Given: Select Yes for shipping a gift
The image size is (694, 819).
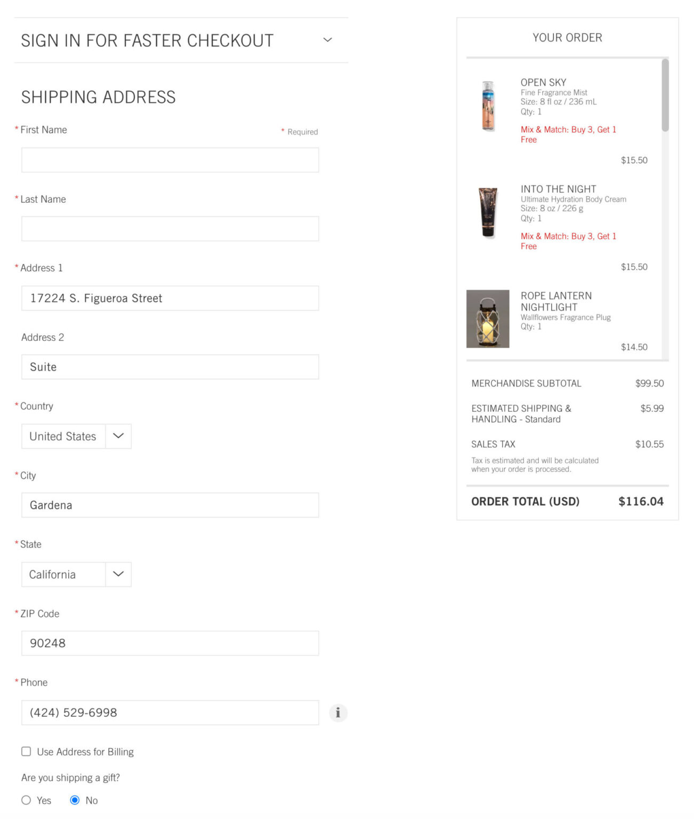Looking at the screenshot, I should tap(26, 800).
